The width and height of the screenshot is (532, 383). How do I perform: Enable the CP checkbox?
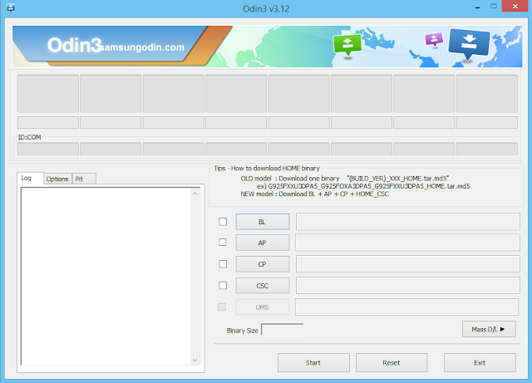(223, 264)
